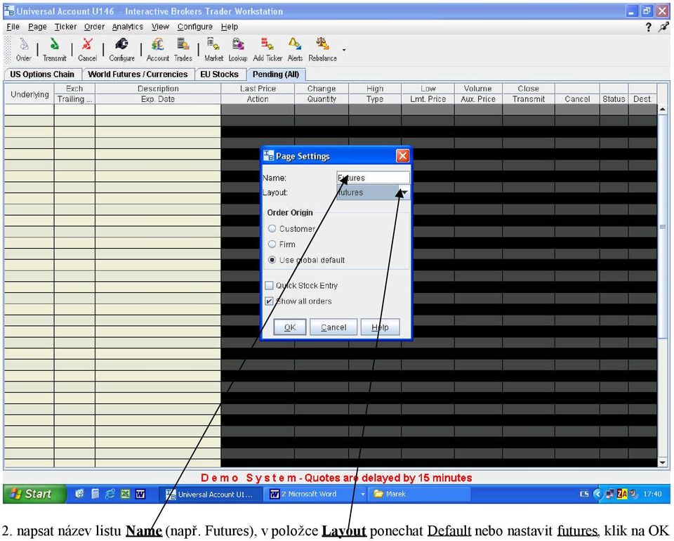Open the Analytics menu
This screenshot has height=541, width=674.
coord(128,27)
